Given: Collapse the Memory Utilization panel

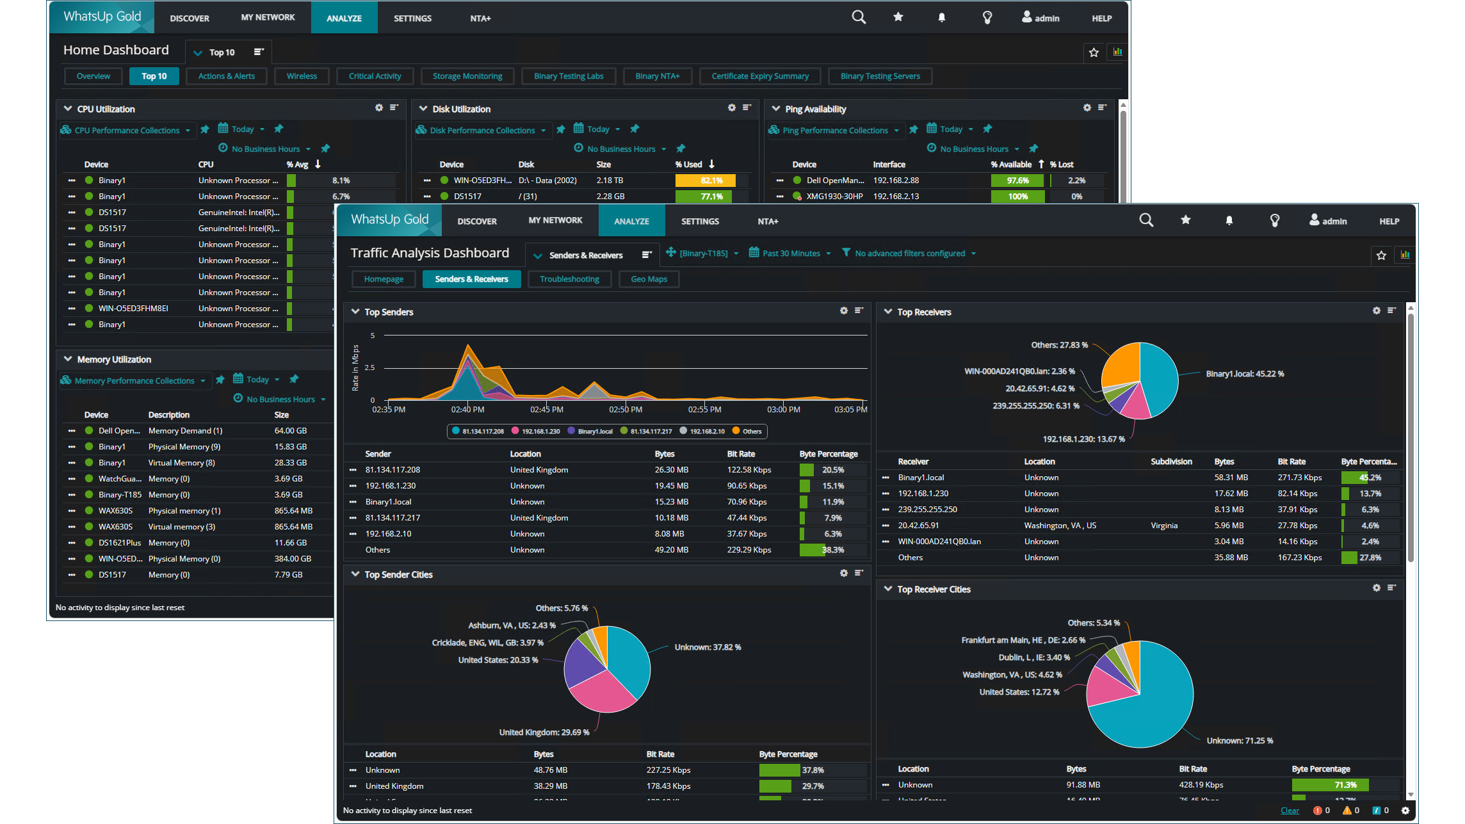Looking at the screenshot, I should (68, 359).
